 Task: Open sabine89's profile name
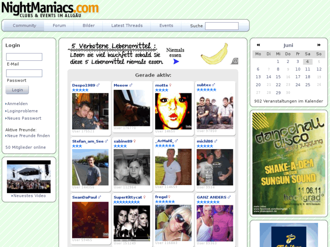pyautogui.click(x=123, y=141)
